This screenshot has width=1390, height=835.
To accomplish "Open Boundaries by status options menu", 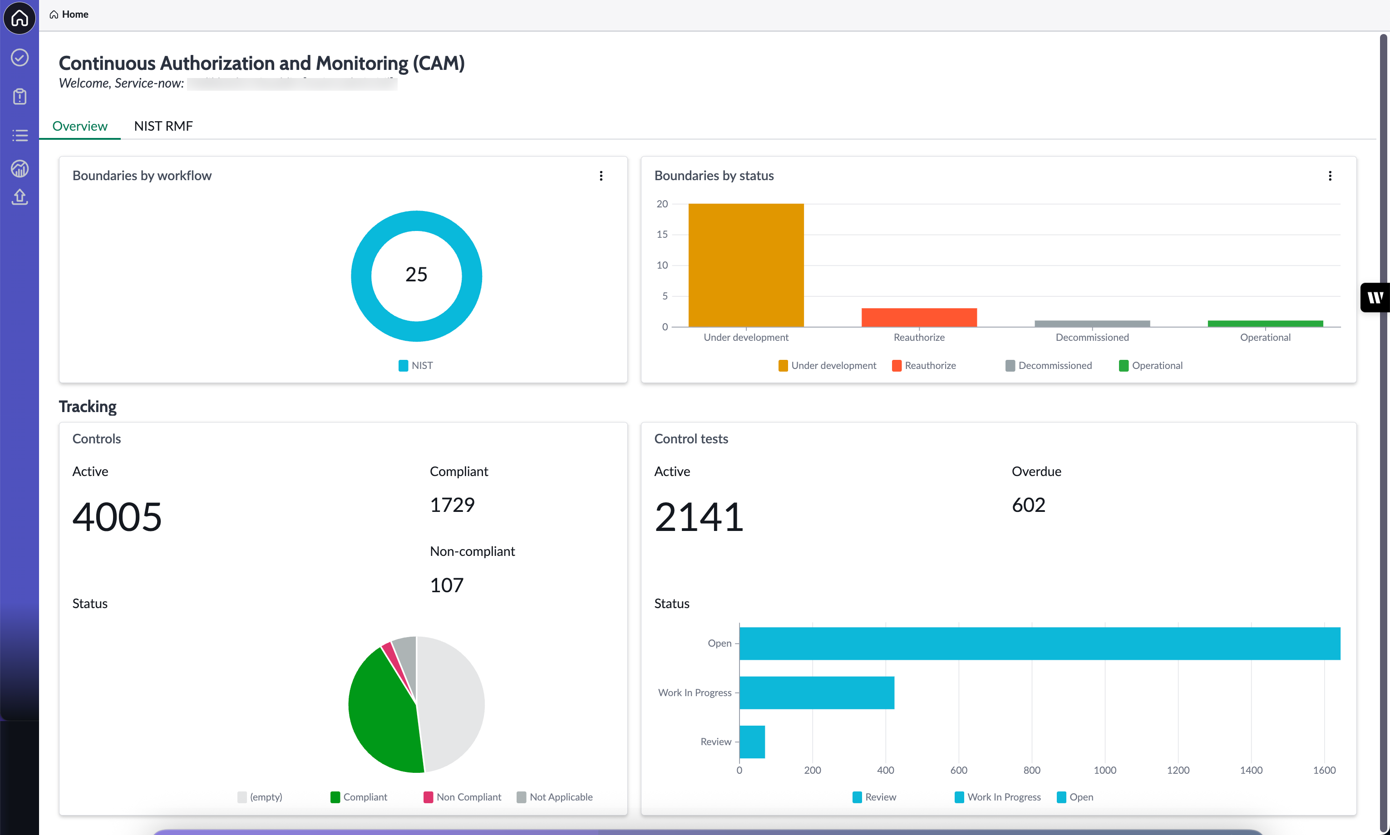I will point(1330,176).
